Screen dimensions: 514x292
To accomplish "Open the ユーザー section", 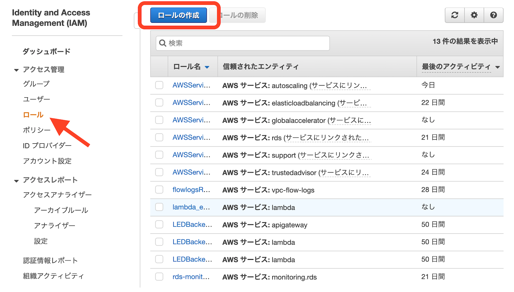I will point(36,99).
